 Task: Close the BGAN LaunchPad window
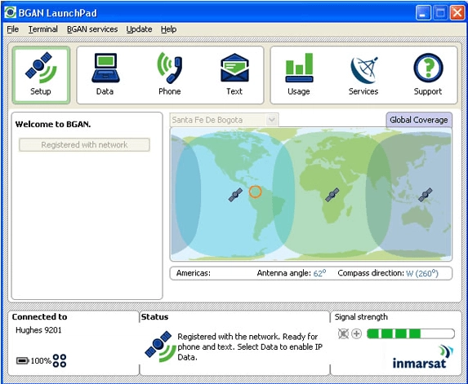pyautogui.click(x=457, y=13)
